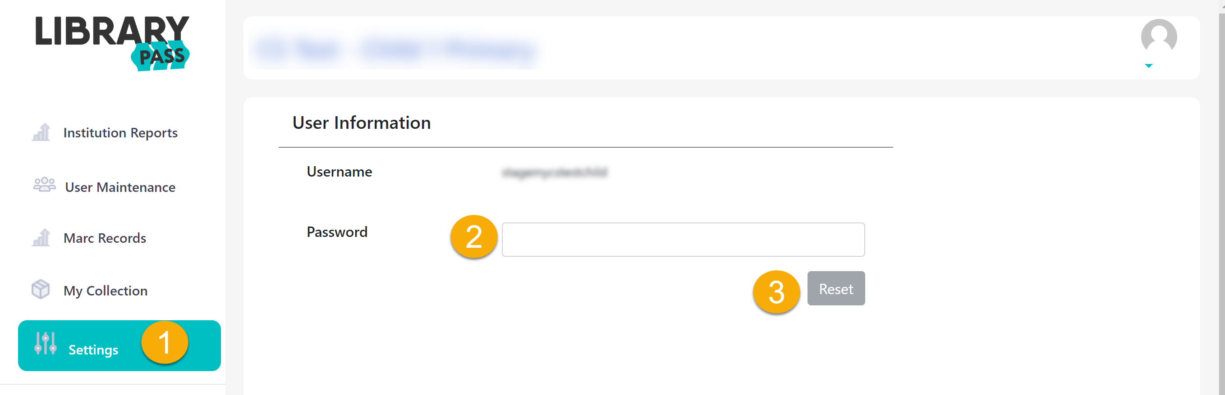Image resolution: width=1225 pixels, height=395 pixels.
Task: Click the orange step 2 marker
Action: point(474,237)
